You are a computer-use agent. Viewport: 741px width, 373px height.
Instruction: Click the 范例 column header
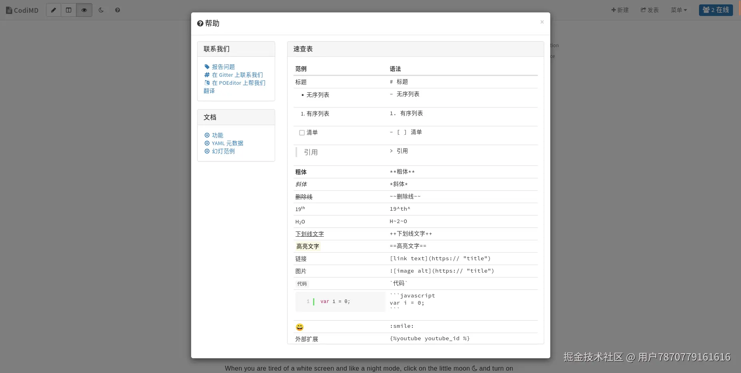(x=301, y=69)
